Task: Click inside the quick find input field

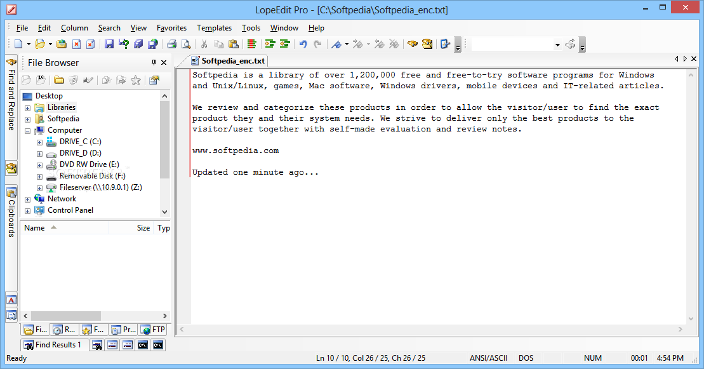Action: coord(512,44)
